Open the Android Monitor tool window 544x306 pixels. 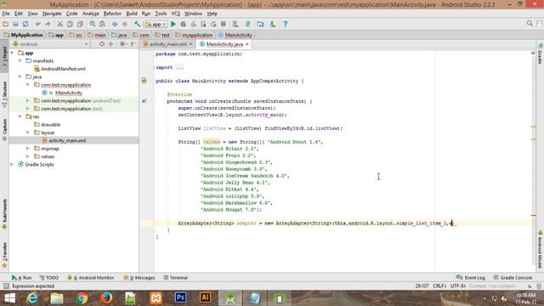pos(90,278)
